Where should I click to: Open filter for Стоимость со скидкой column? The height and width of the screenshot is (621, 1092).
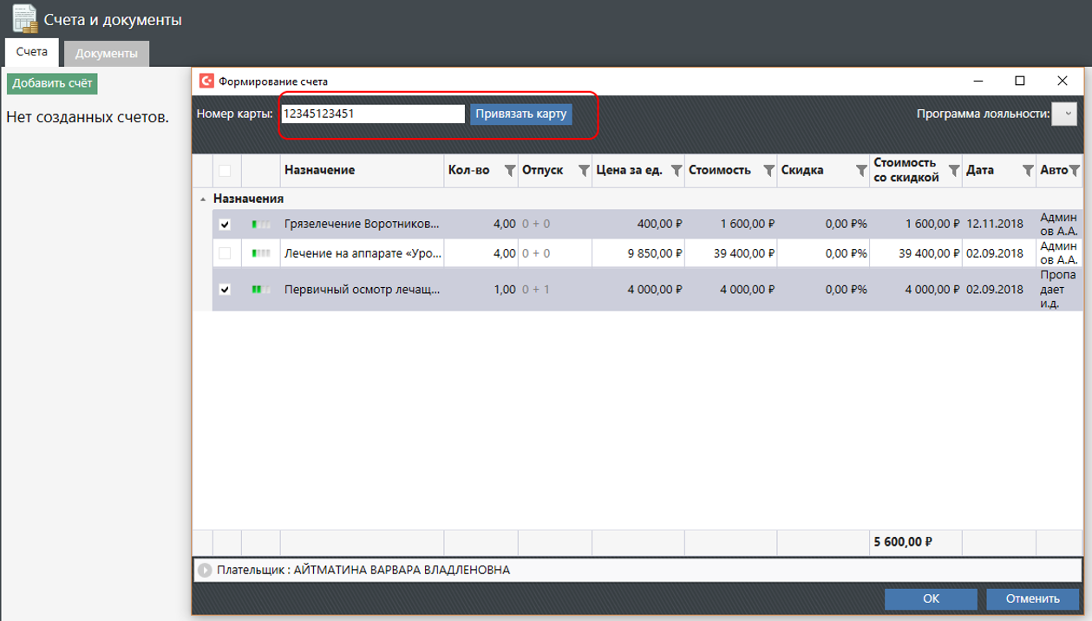(x=953, y=171)
